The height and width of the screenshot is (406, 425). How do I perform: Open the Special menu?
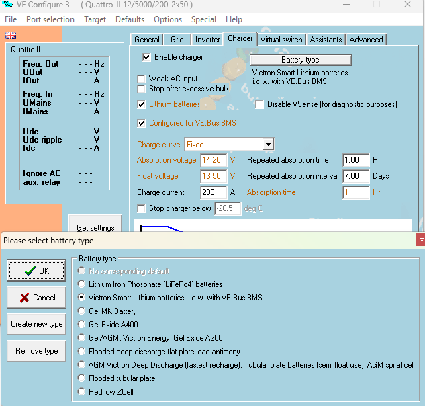pyautogui.click(x=203, y=19)
